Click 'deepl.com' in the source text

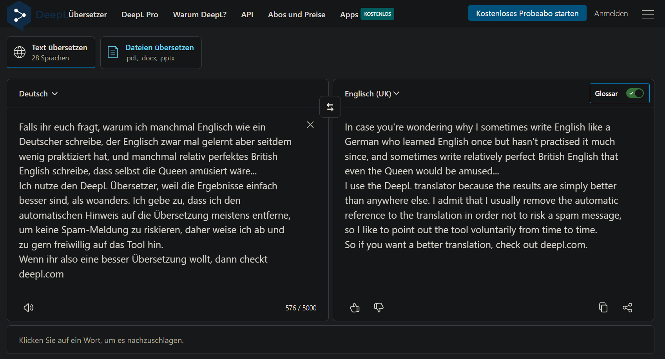pos(41,274)
